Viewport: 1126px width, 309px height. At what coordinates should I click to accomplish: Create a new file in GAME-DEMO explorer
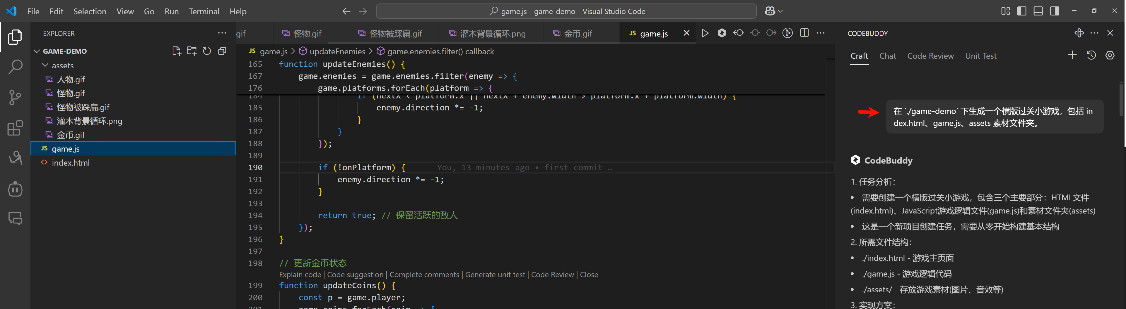[177, 51]
